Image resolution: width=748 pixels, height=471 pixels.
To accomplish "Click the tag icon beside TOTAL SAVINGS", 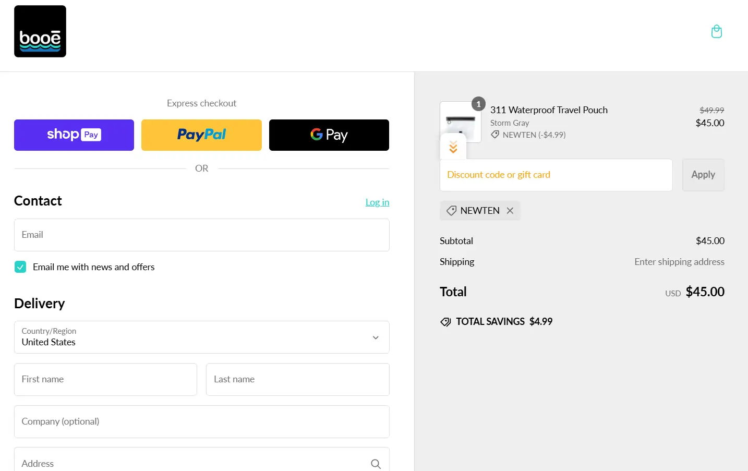I will (445, 321).
